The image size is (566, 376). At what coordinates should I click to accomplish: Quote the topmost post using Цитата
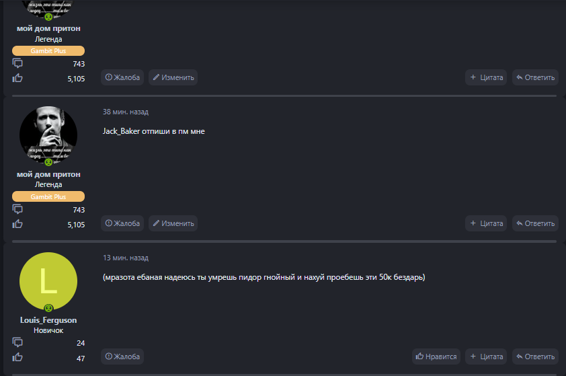pyautogui.click(x=486, y=77)
